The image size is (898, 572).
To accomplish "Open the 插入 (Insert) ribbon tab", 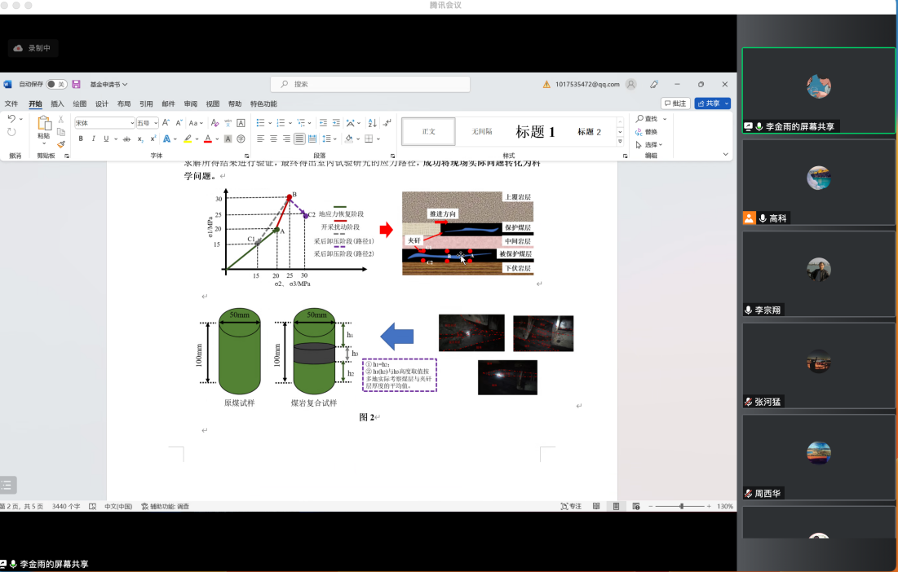I will point(57,104).
